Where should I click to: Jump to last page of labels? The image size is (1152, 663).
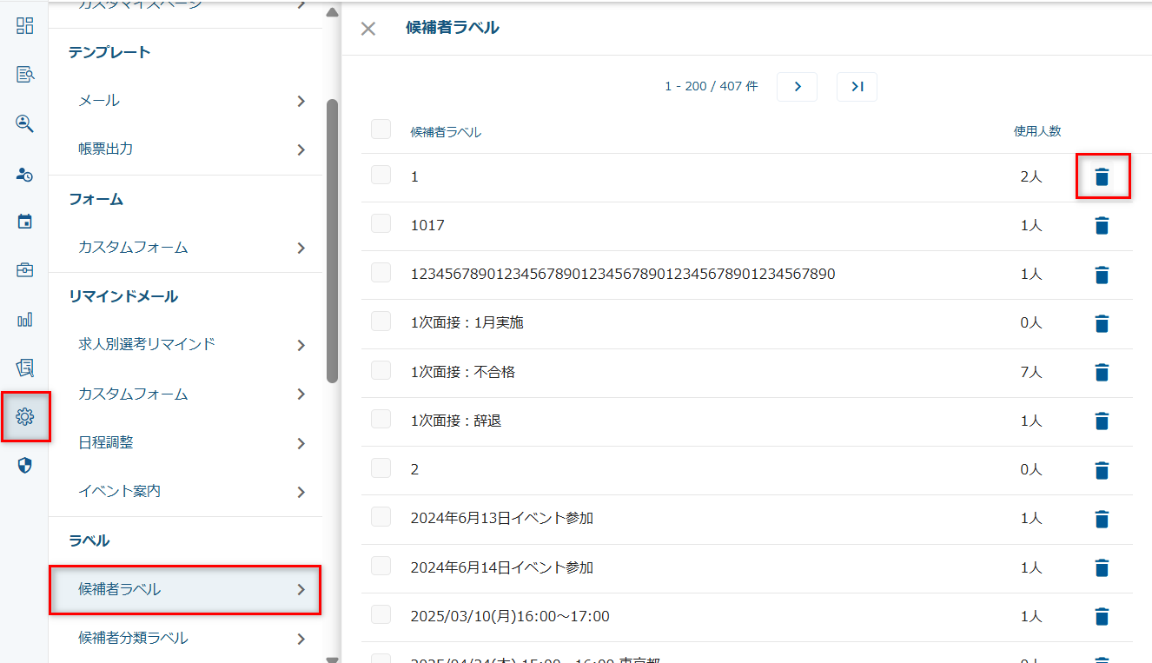[857, 87]
